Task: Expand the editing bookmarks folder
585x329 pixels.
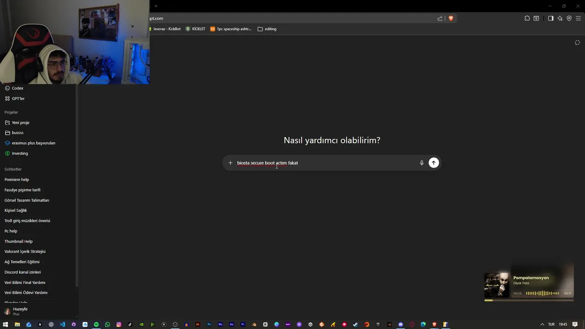Action: coord(267,29)
